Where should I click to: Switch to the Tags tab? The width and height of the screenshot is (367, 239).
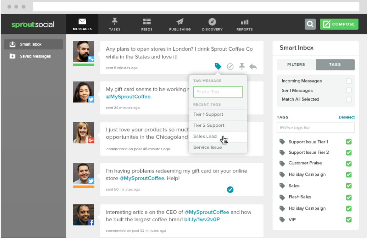(335, 65)
